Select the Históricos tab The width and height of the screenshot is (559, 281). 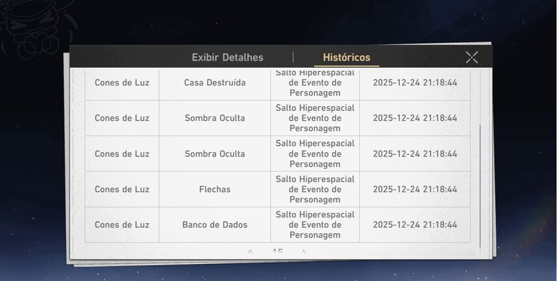click(x=347, y=57)
